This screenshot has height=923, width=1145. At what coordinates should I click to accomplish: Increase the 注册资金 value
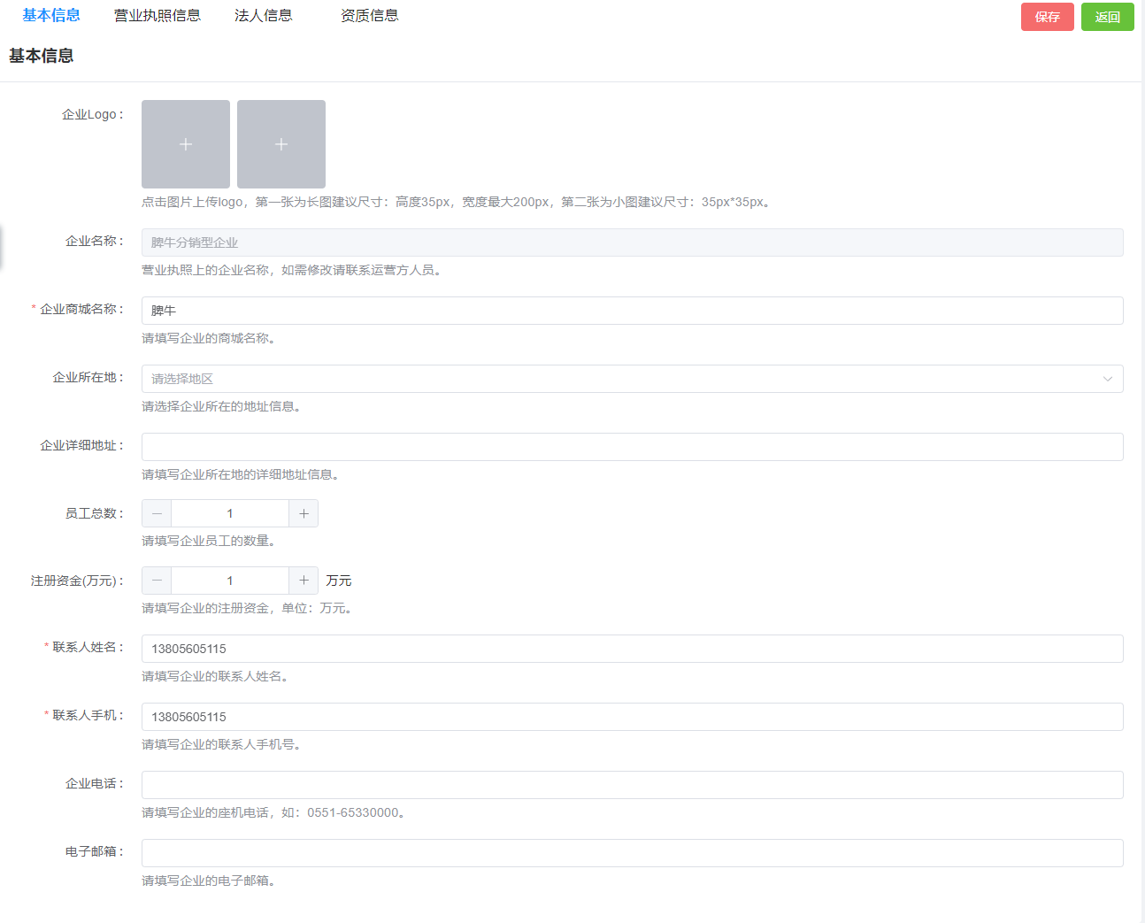click(x=304, y=581)
